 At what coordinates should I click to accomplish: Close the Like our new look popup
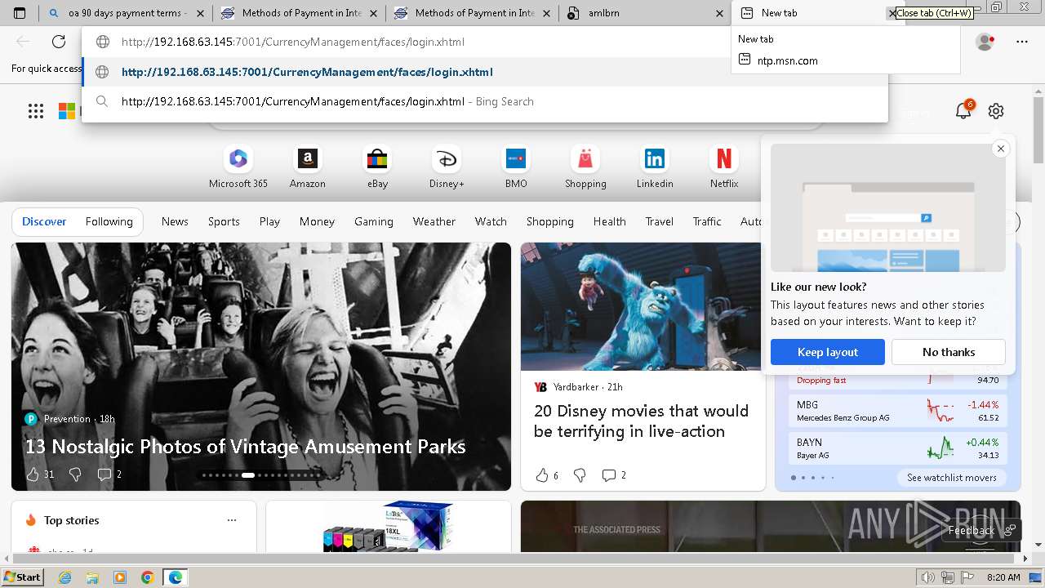pyautogui.click(x=1001, y=149)
